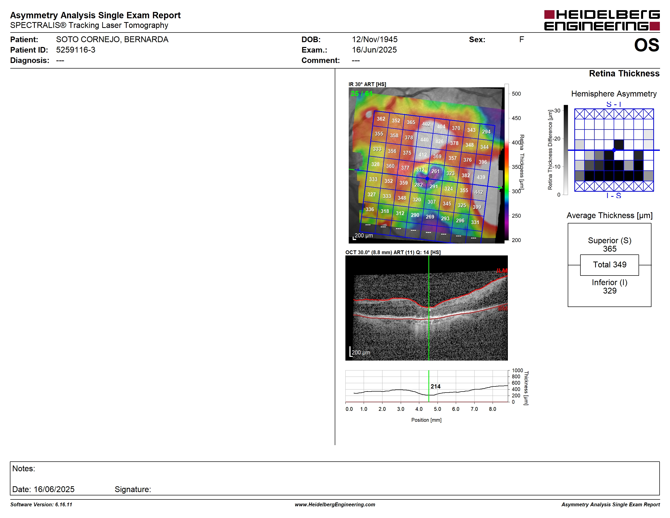Click grid cell with thickness 377

tap(405, 168)
